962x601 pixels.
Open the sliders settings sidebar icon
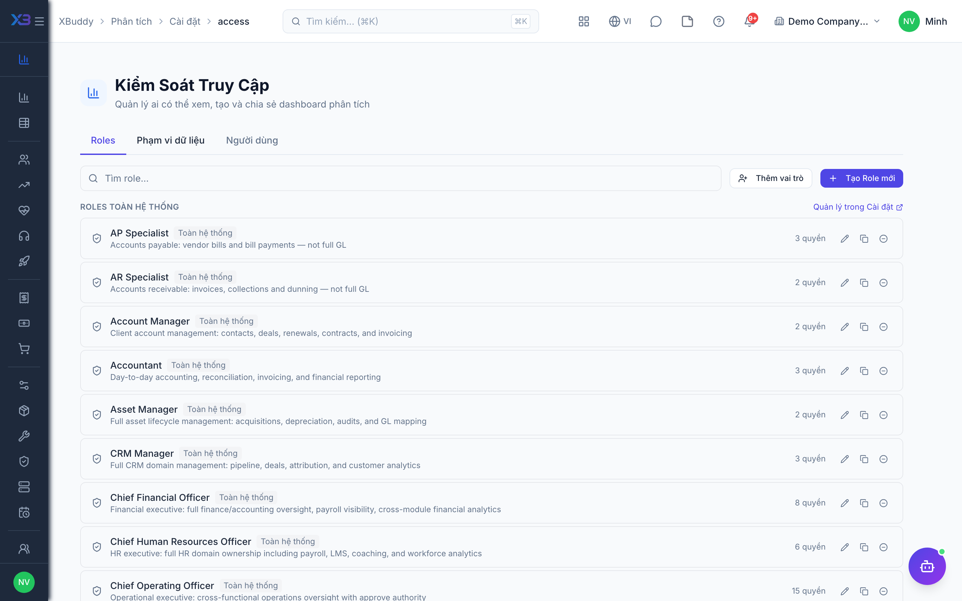click(x=24, y=385)
